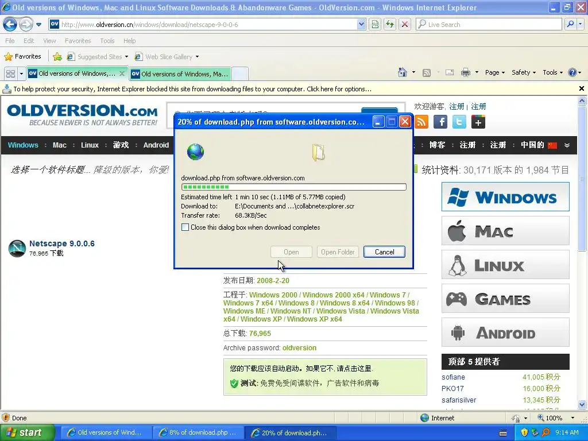Click Add to Favorites Bar icon

pos(57,57)
